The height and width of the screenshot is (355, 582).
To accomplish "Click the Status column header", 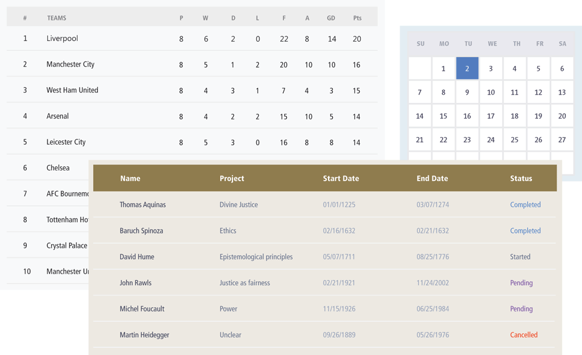I will pos(521,178).
